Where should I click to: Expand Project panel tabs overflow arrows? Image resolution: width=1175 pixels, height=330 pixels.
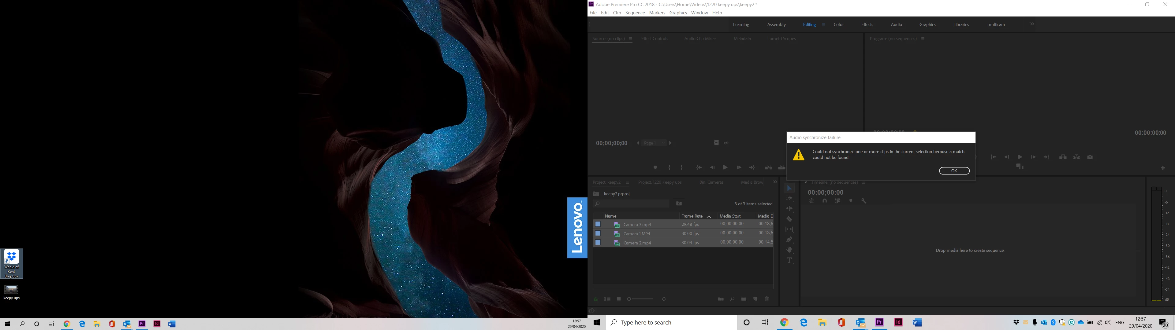point(775,182)
